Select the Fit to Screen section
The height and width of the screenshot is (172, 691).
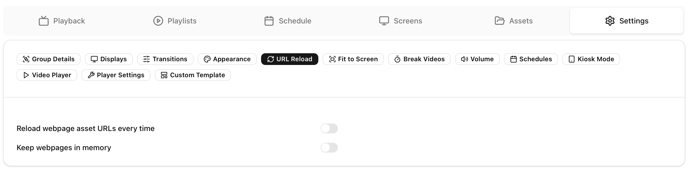pyautogui.click(x=353, y=59)
